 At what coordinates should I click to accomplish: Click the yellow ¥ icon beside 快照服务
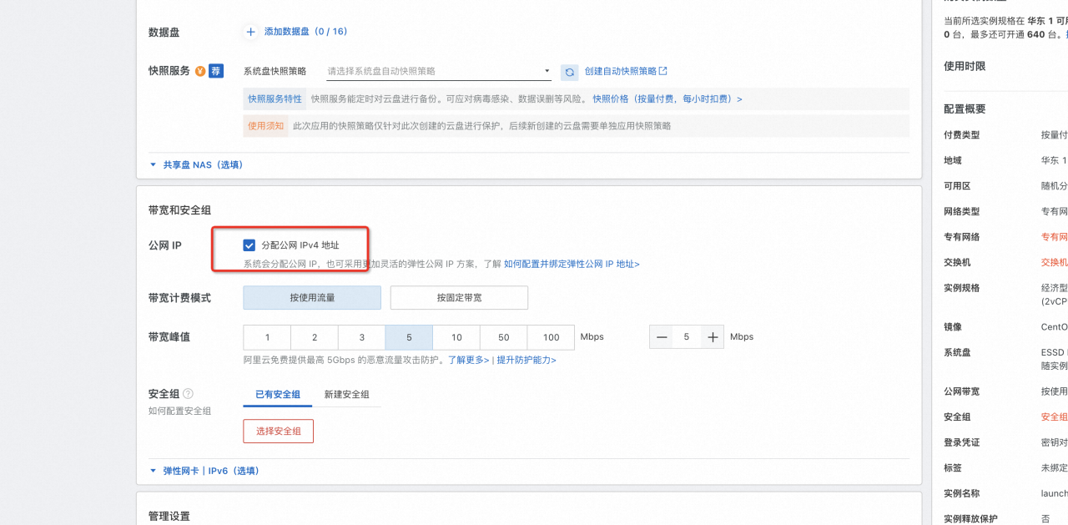200,71
